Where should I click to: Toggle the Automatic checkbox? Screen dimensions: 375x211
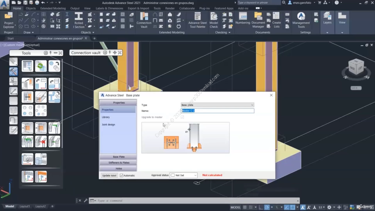point(122,176)
